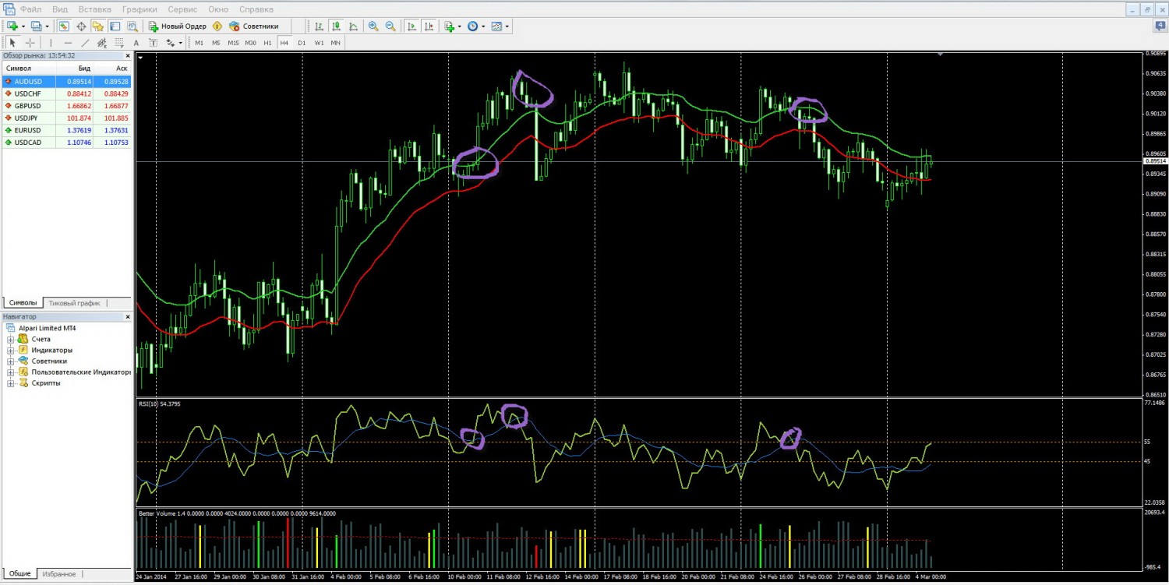Open the Сервис menu
Screen dimensions: 1169x585
182,9
